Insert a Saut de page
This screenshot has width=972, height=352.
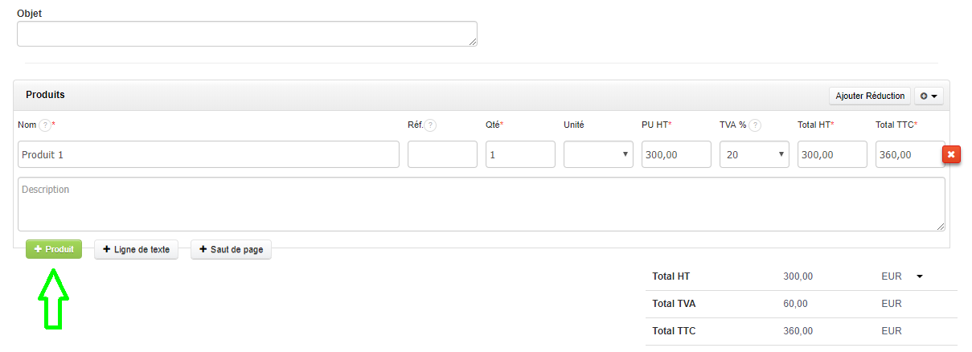(x=231, y=250)
